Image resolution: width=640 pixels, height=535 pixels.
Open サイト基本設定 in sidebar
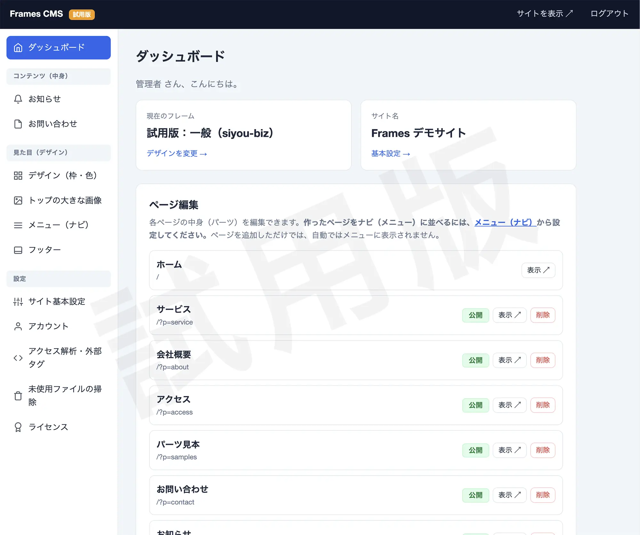tap(59, 302)
